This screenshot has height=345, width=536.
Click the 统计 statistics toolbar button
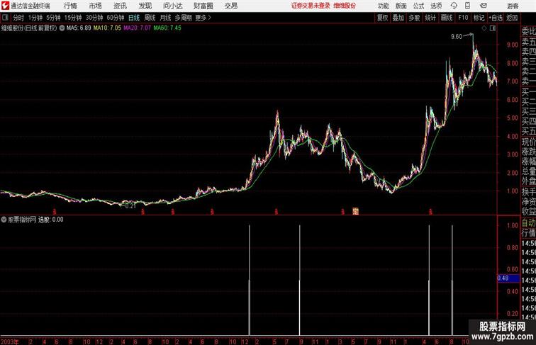tap(430, 18)
